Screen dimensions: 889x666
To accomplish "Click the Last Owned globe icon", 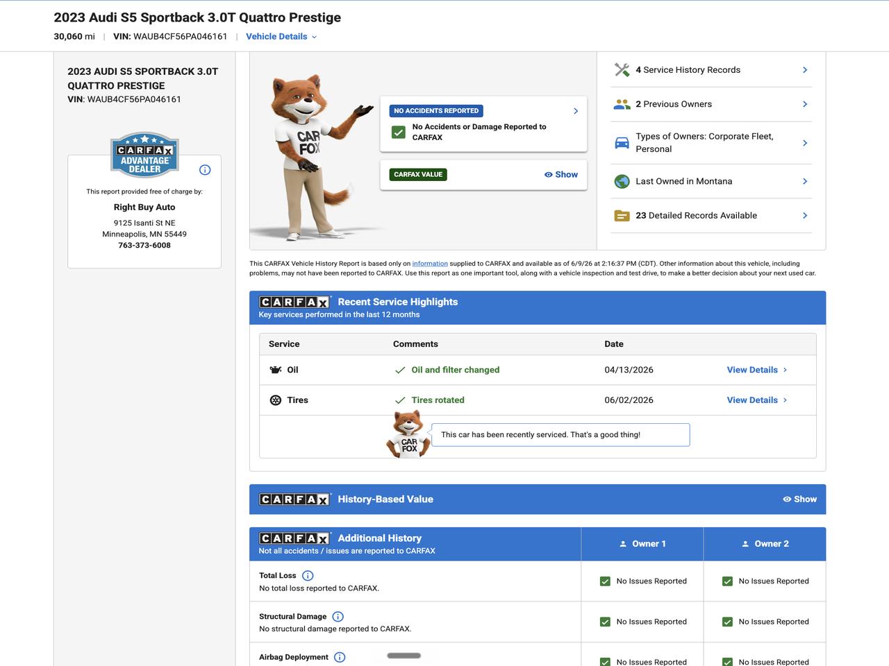I will click(622, 182).
